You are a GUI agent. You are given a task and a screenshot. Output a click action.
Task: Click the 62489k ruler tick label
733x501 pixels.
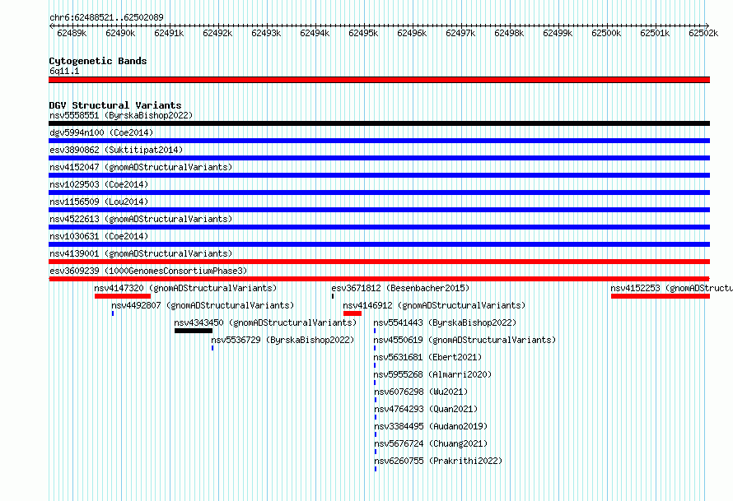tap(72, 33)
